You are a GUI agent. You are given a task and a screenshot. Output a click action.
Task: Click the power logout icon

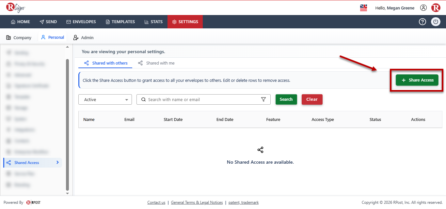[436, 22]
